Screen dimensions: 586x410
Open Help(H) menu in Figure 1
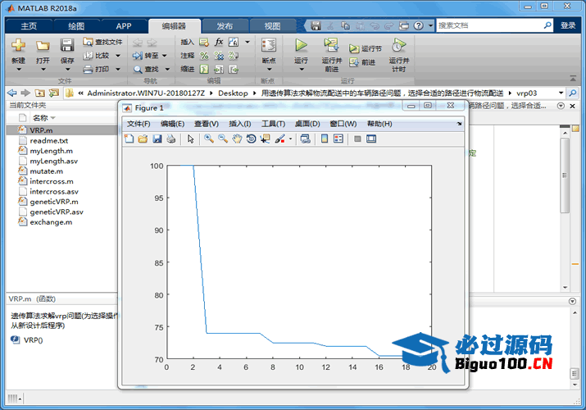tap(379, 124)
